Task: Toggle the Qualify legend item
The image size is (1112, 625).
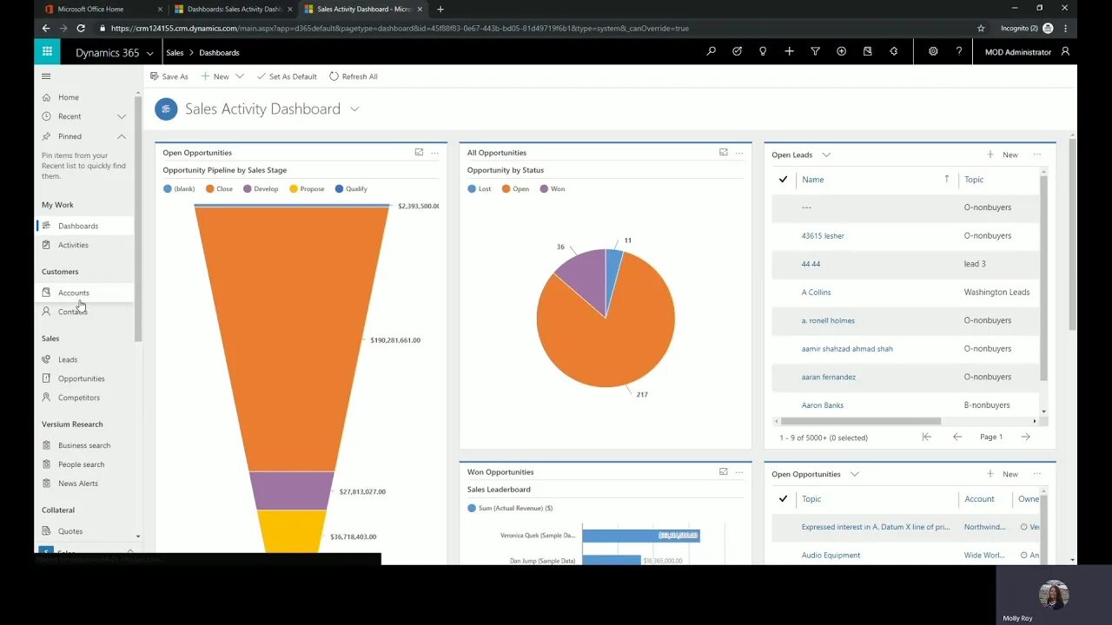Action: click(351, 188)
